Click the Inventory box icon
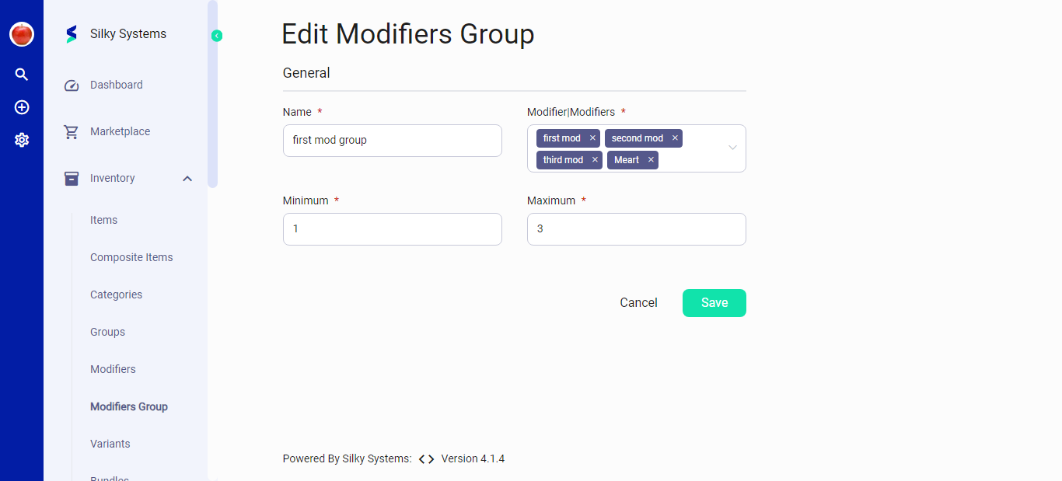The width and height of the screenshot is (1062, 481). tap(71, 177)
